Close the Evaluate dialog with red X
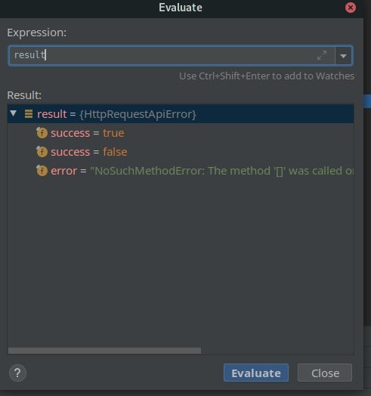This screenshot has width=371, height=396. [x=351, y=8]
